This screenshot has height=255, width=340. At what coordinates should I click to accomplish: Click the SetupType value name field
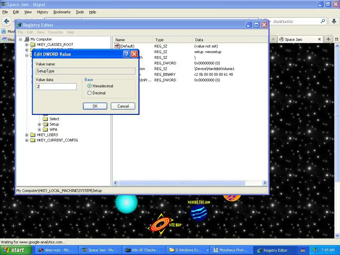[85, 71]
